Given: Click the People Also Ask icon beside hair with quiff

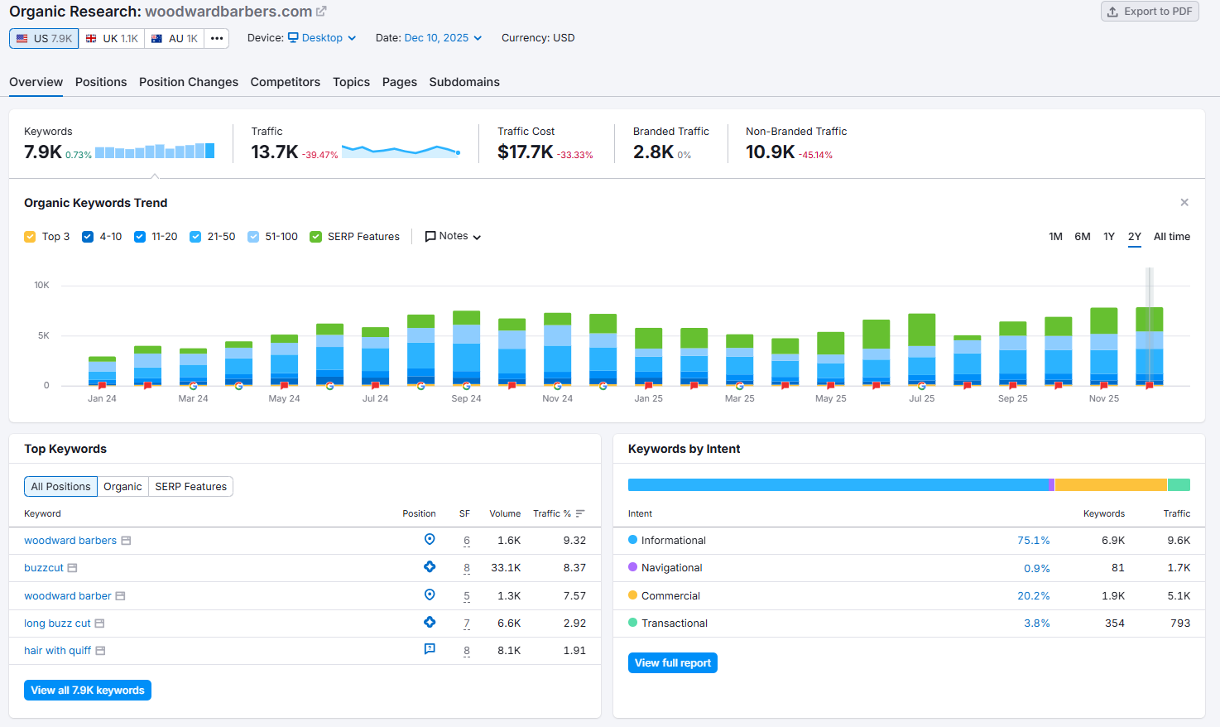Looking at the screenshot, I should 430,649.
